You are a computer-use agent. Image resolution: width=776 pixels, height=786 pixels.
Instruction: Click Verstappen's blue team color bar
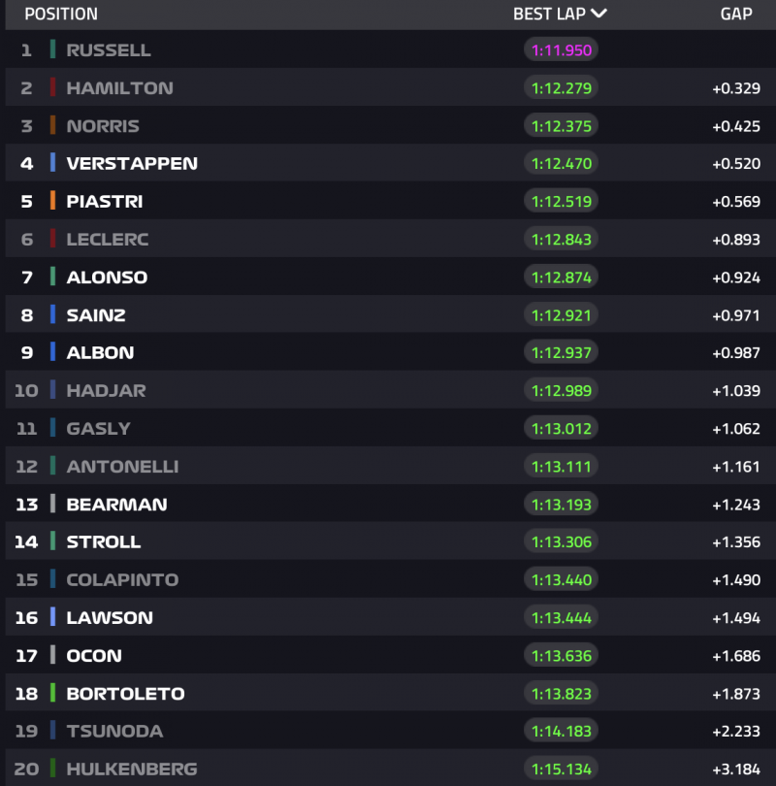point(52,163)
